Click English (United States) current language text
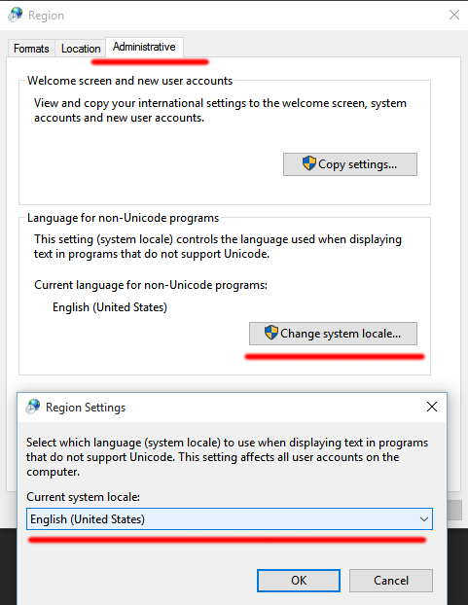This screenshot has height=605, width=468. point(110,307)
